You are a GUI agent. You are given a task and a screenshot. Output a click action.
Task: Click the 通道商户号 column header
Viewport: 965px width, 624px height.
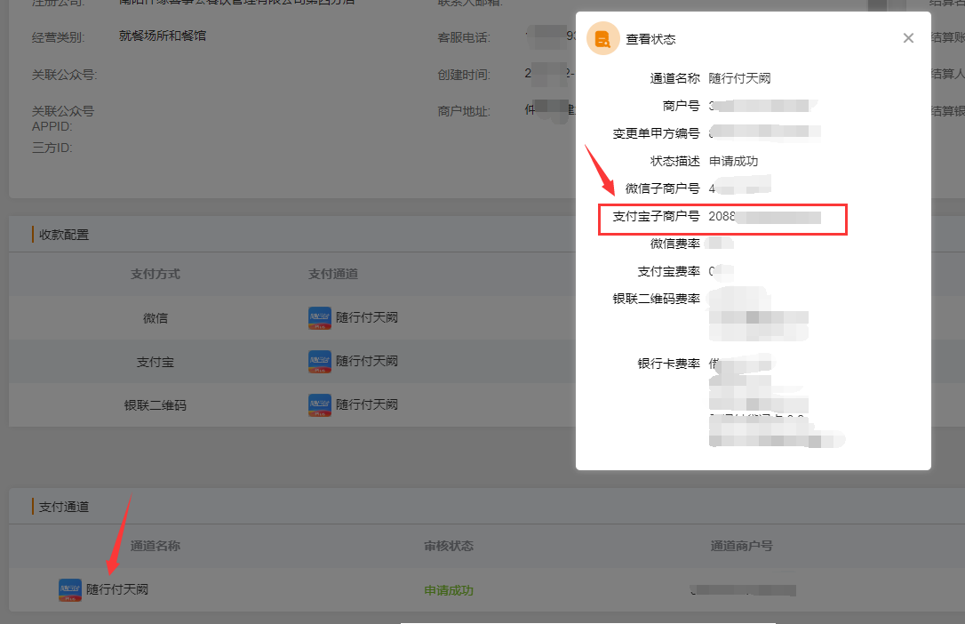point(741,546)
